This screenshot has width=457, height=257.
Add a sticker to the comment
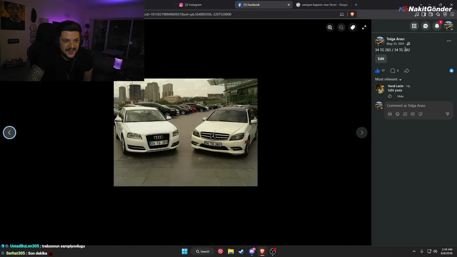point(420,114)
